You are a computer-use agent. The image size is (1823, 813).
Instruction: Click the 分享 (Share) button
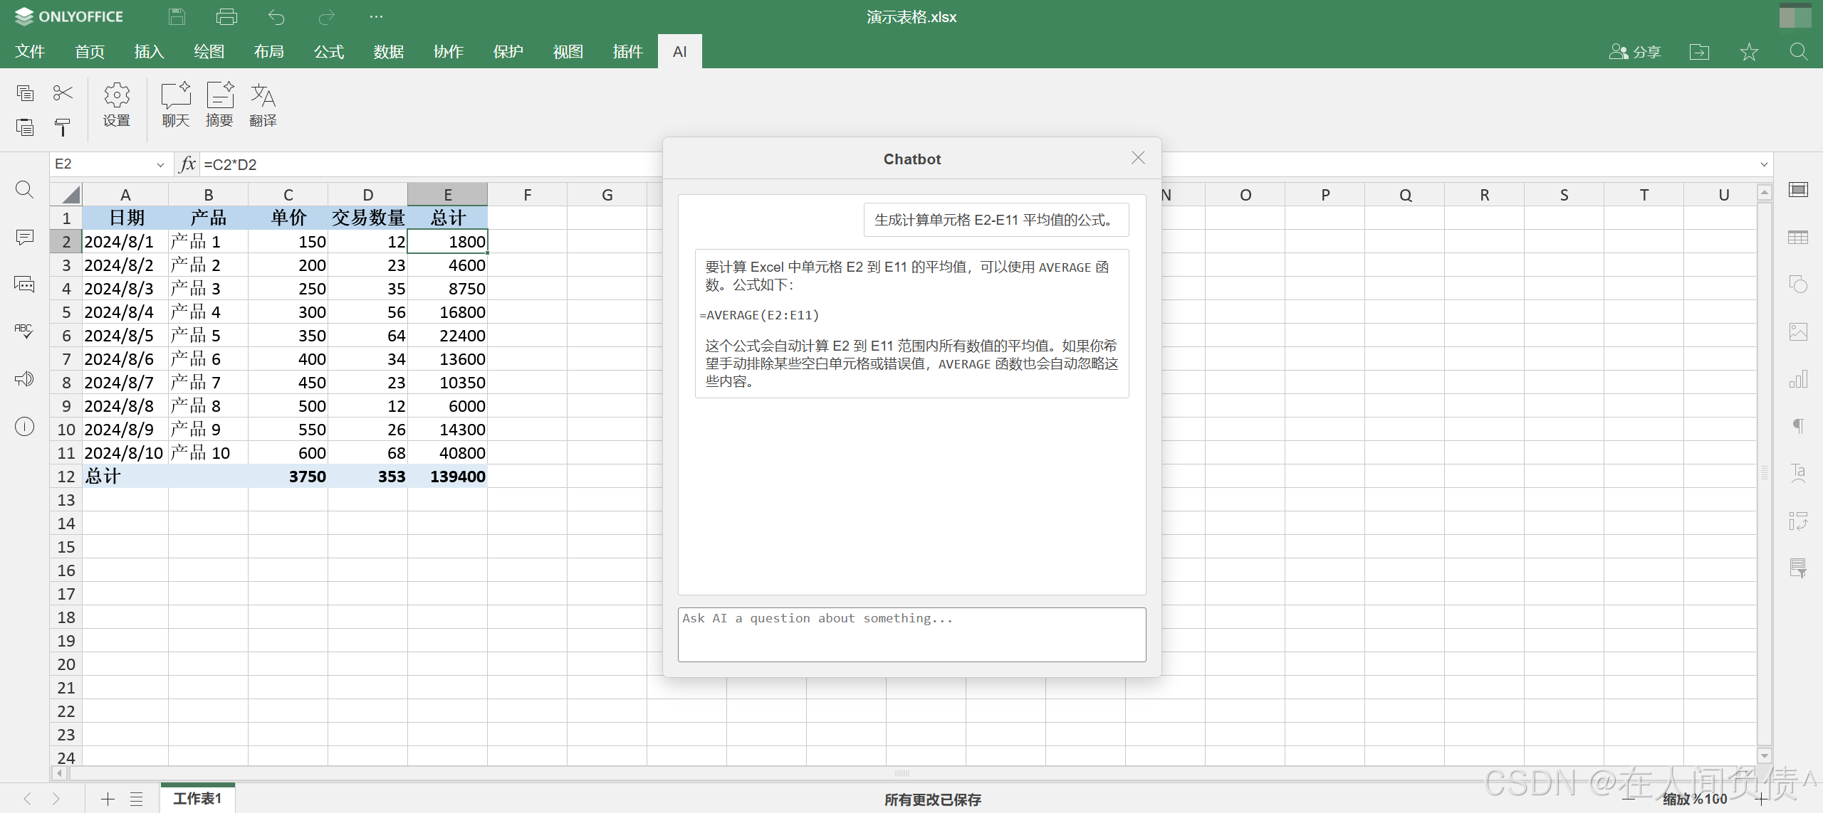pos(1635,51)
